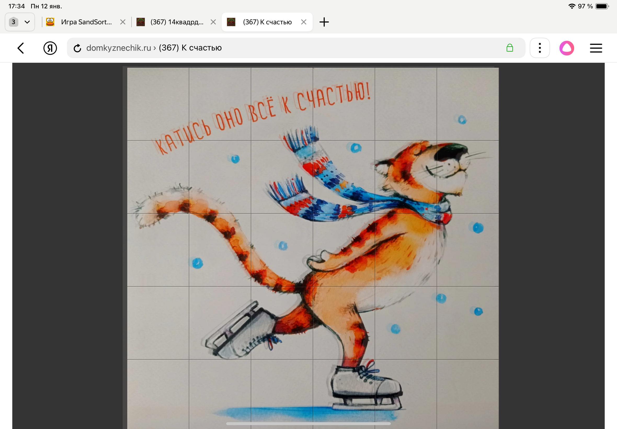Viewport: 617px width, 429px height.
Task: Close the 14квадрд tab with its X
Action: pos(213,22)
